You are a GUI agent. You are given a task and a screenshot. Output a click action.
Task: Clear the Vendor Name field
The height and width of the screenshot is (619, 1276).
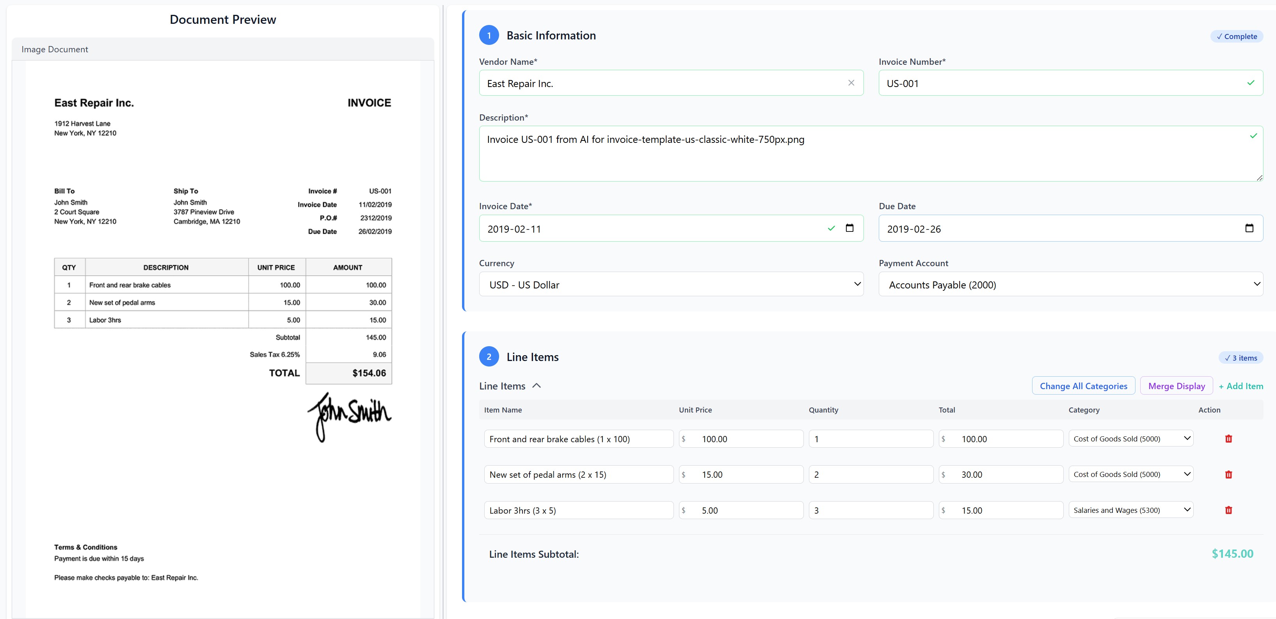coord(851,83)
